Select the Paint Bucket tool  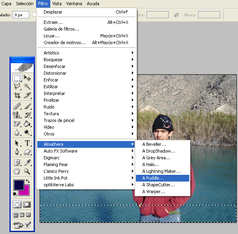point(27,124)
